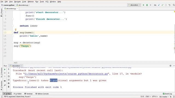Viewport: 175px width, 98px height.
Task: Open the Refactor menu
Action: [31, 2]
